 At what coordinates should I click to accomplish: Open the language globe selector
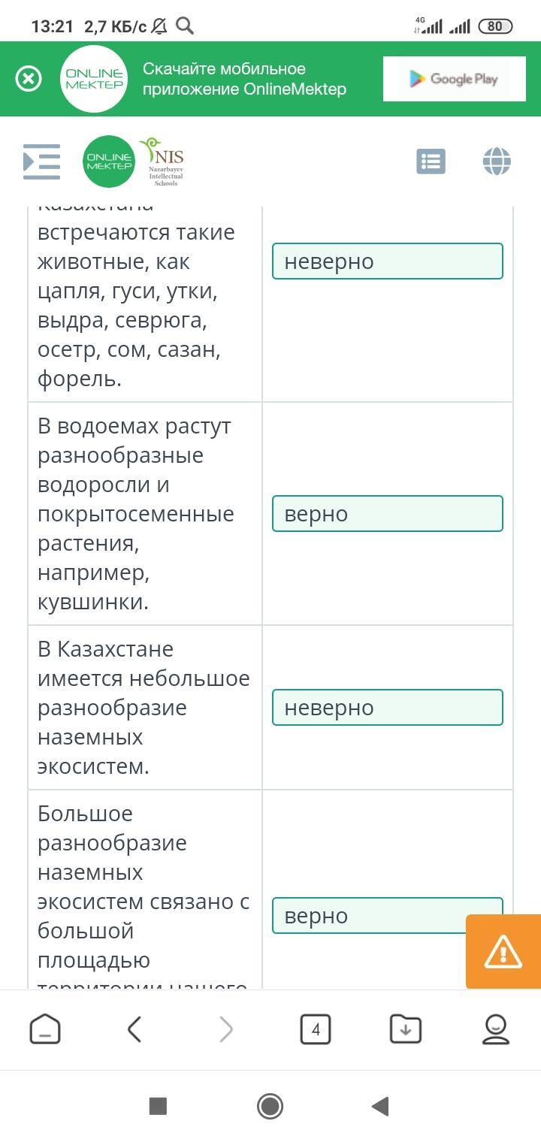tap(497, 162)
